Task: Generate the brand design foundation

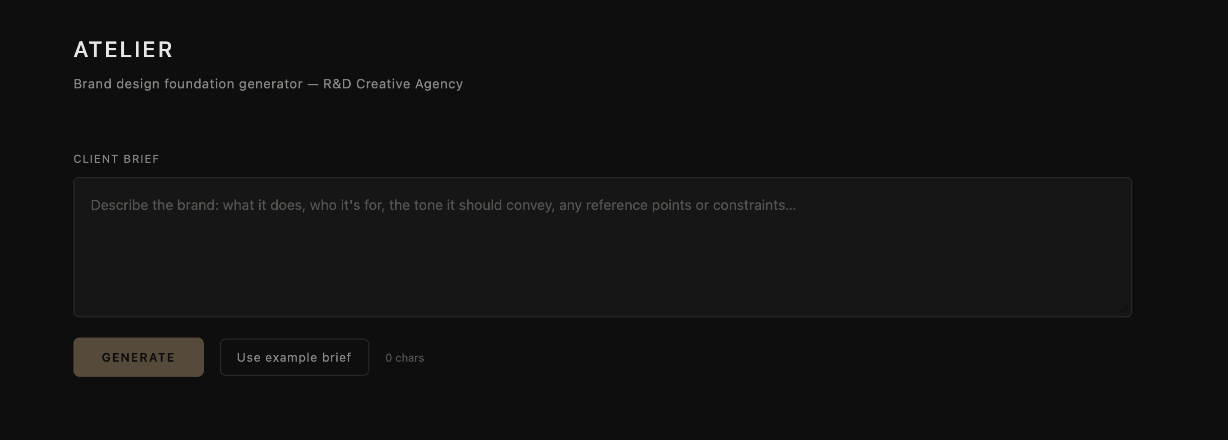Action: pos(138,357)
